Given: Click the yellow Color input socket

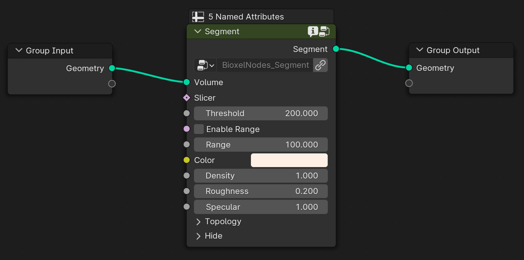Looking at the screenshot, I should (x=187, y=160).
